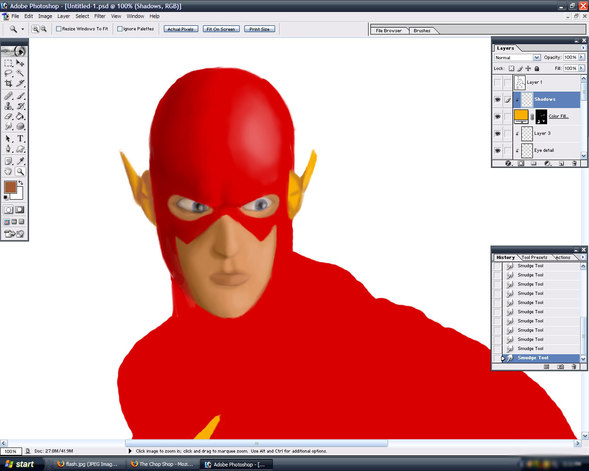This screenshot has width=589, height=471.
Task: Create new snapshot in History panel
Action: pyautogui.click(x=560, y=367)
